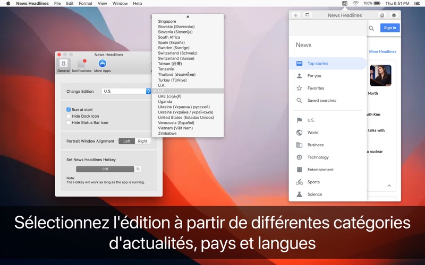Click News Headlines status bar icon
The height and width of the screenshot is (265, 425).
click(344, 4)
